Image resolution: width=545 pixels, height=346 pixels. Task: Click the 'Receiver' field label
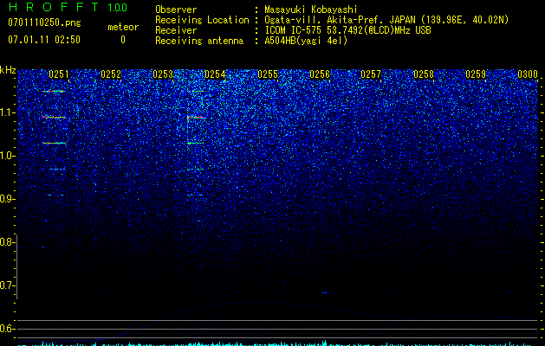point(176,30)
